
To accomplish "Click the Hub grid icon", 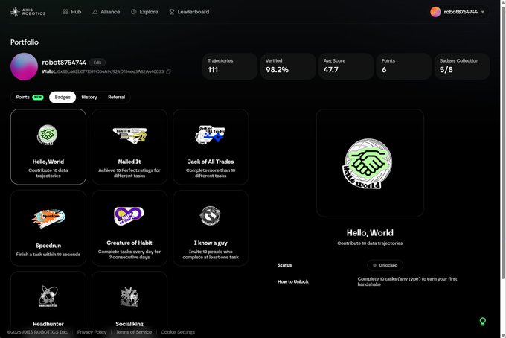I will tap(65, 12).
